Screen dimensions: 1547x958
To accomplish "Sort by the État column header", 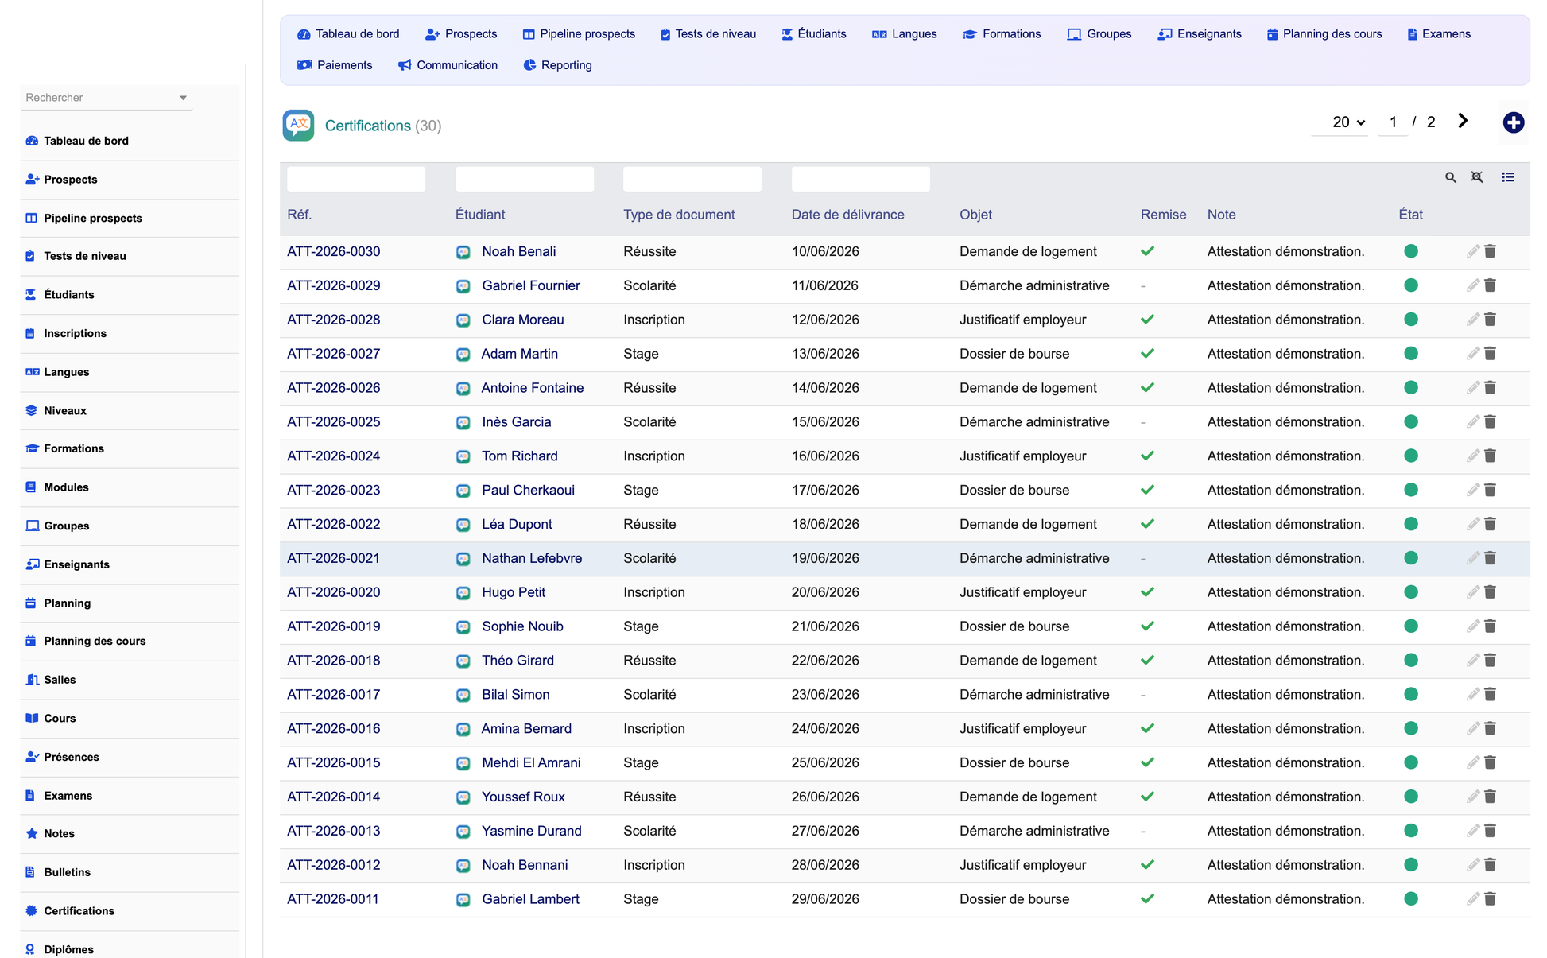I will click(x=1410, y=215).
